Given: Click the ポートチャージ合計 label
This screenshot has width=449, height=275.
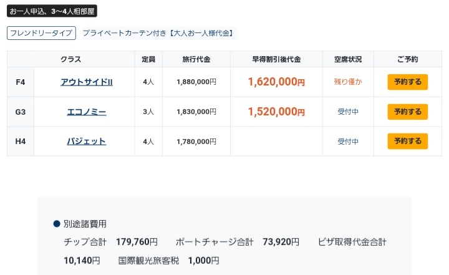Looking at the screenshot, I should coord(215,242).
